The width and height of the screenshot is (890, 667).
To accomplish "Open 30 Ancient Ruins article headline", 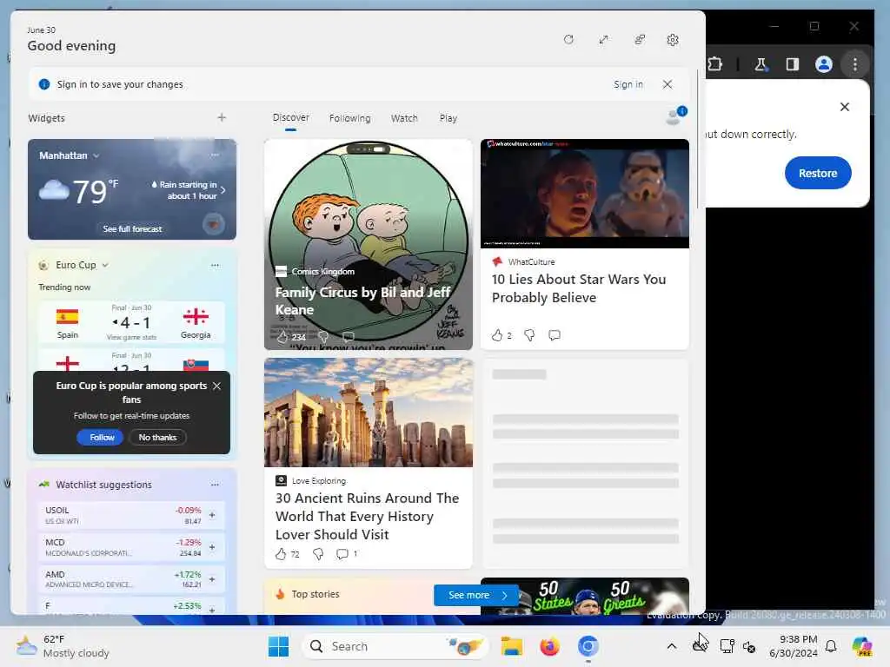I will (x=368, y=516).
